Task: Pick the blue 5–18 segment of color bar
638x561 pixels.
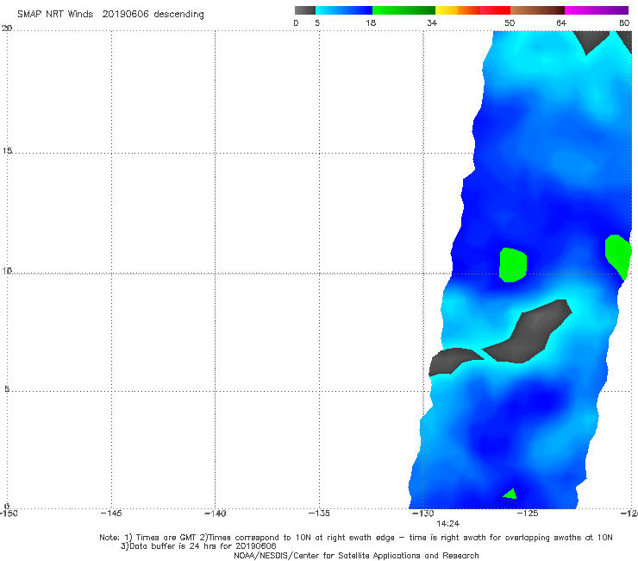Action: pos(344,10)
